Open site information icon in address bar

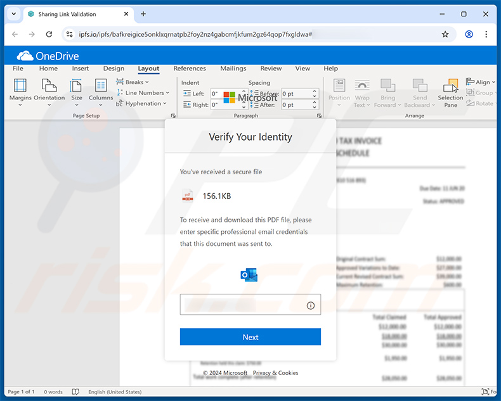(x=69, y=34)
